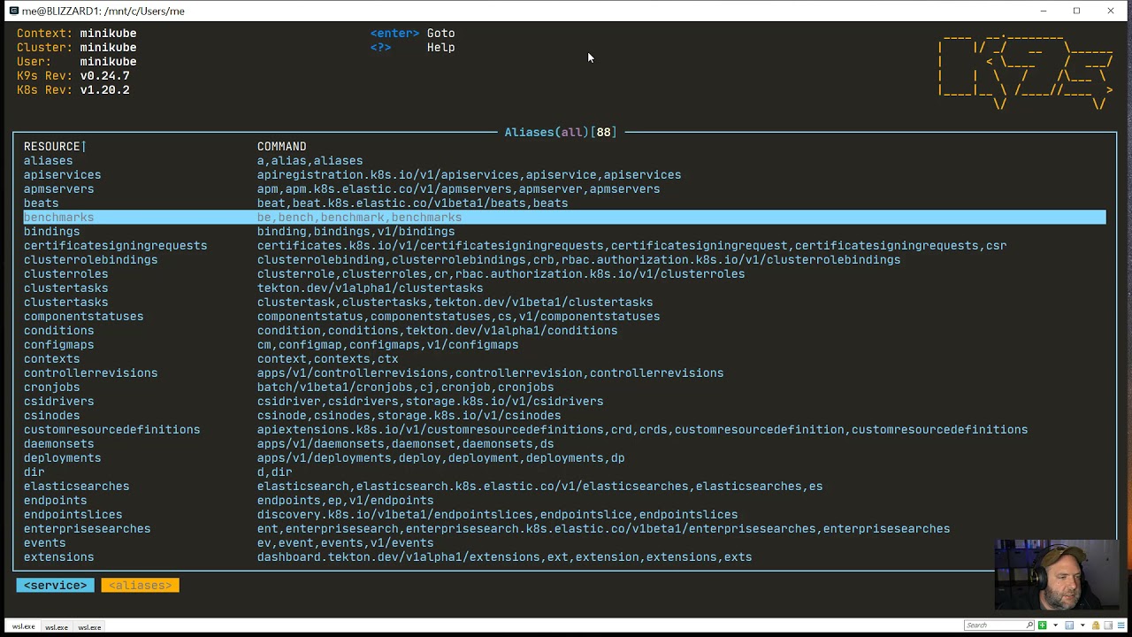1132x637 pixels.
Task: Click the a,alias,aliases command text
Action: point(310,160)
